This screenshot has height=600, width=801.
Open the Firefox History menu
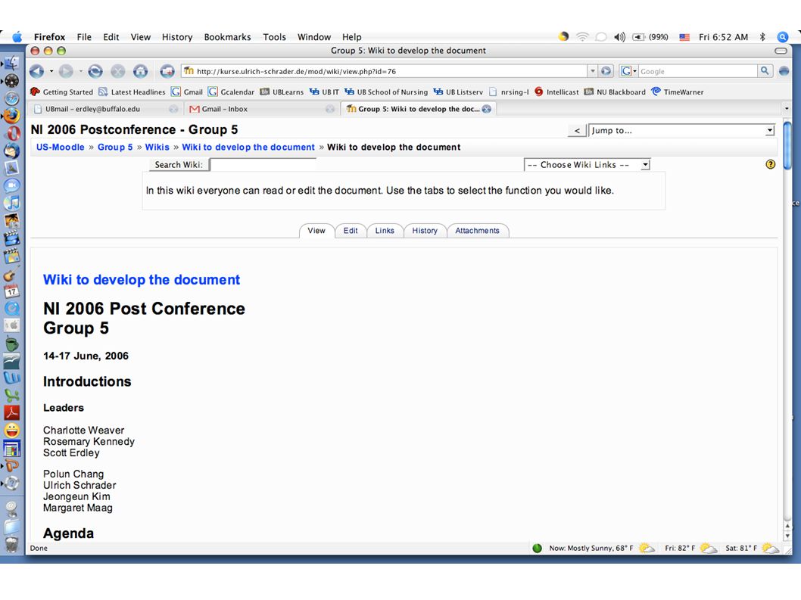click(177, 37)
